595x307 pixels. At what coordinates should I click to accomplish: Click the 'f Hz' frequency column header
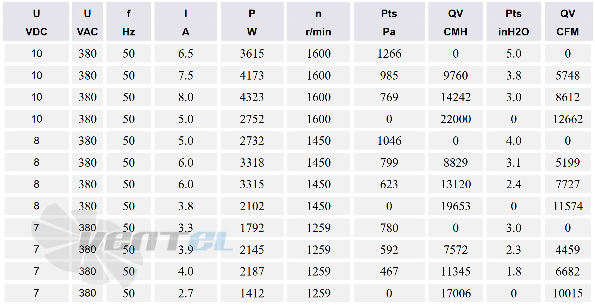pos(129,22)
